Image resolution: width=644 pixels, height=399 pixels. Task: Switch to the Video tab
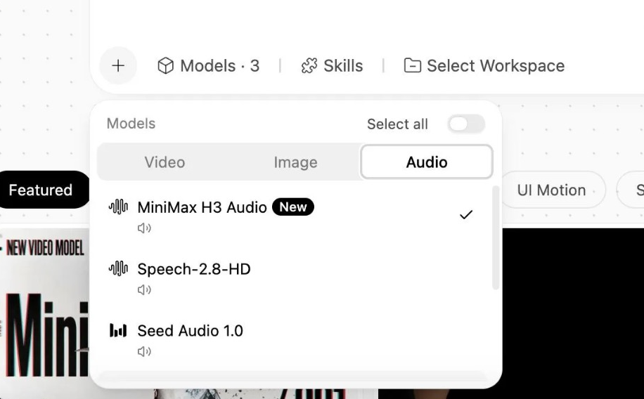[x=165, y=162]
